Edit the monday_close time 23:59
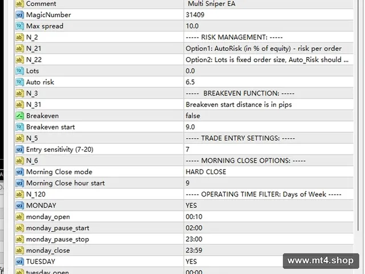This screenshot has height=274, width=365. tap(269, 251)
